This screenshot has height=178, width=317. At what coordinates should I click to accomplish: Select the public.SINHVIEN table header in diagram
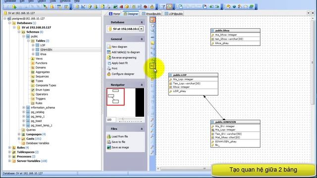(235, 122)
